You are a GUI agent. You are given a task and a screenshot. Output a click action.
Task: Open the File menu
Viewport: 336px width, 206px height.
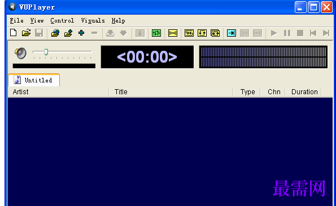pyautogui.click(x=17, y=21)
